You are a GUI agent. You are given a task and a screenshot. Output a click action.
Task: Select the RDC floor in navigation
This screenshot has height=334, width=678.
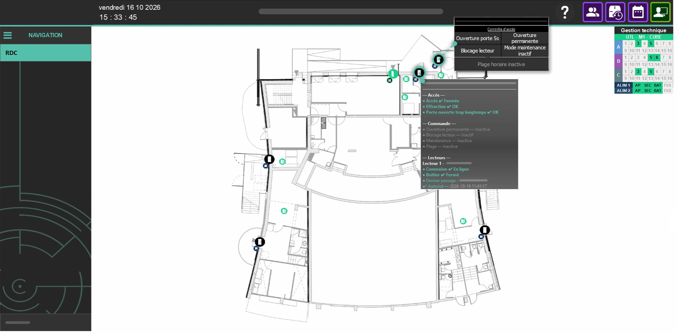click(x=46, y=53)
